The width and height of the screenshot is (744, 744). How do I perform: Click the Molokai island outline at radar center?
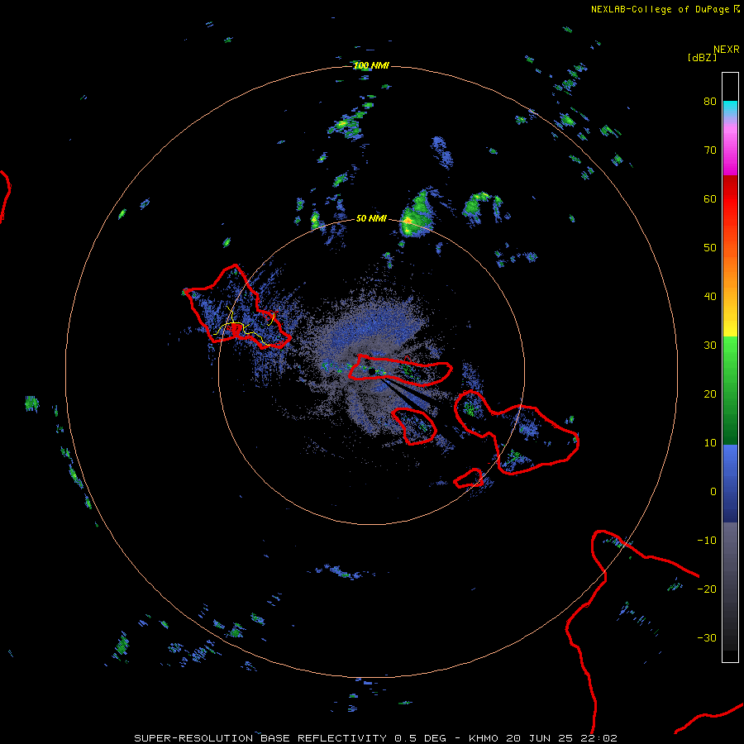[400, 370]
